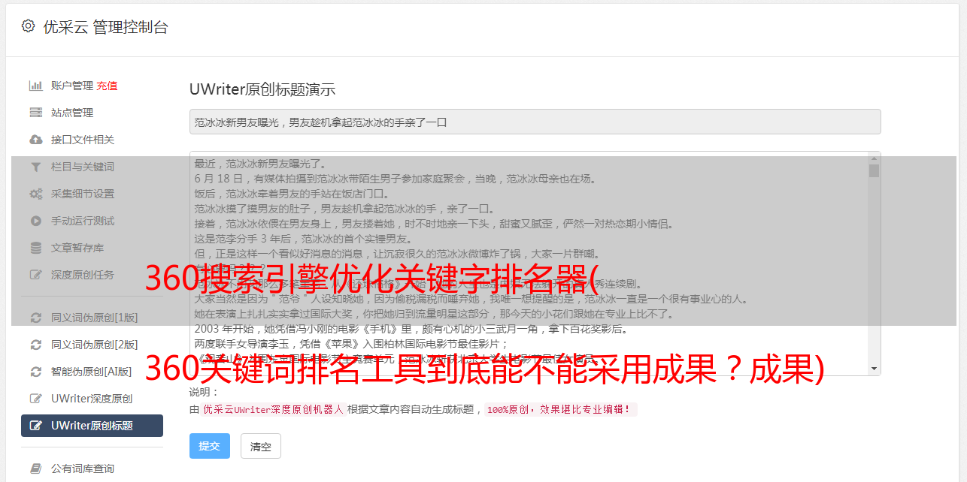Click the refresh icon beside 智能伪原创[AI版]
Screen dimensions: 967x482
[x=35, y=372]
